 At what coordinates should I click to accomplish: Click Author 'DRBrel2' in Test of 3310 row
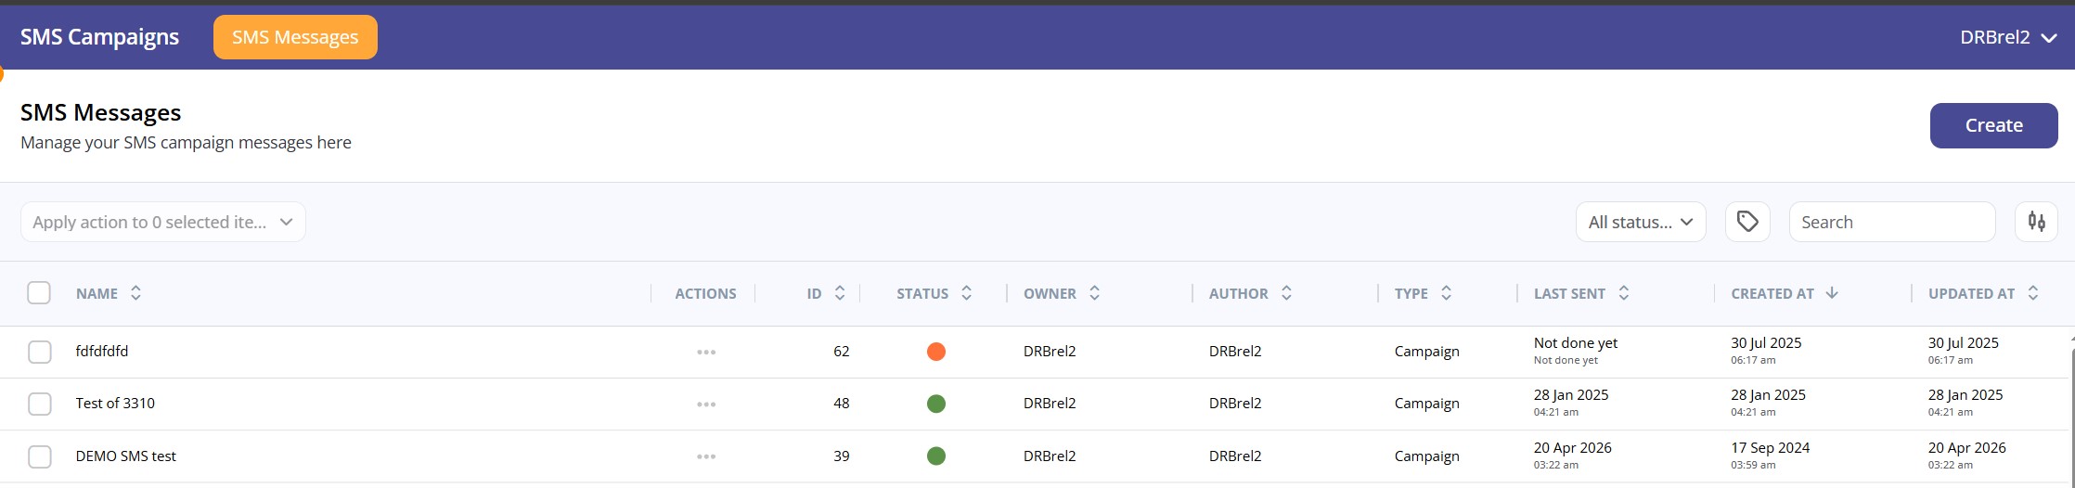coord(1235,403)
